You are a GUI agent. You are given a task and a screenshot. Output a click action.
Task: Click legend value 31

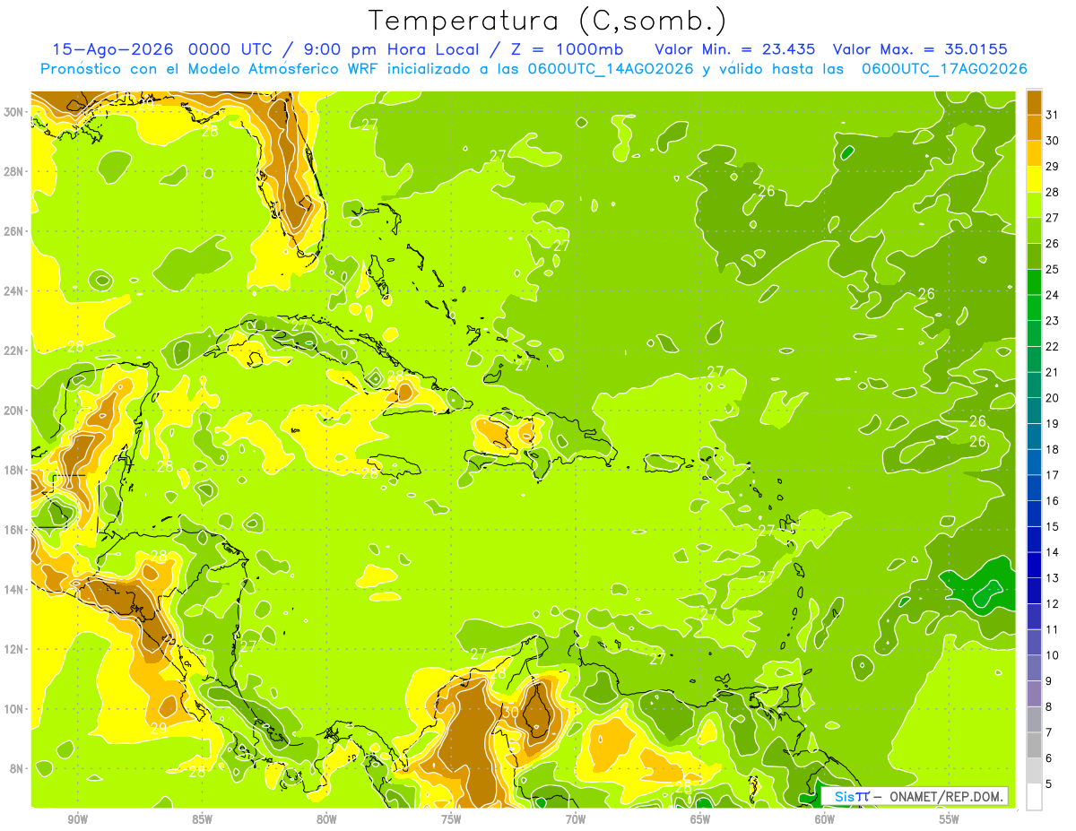1053,115
